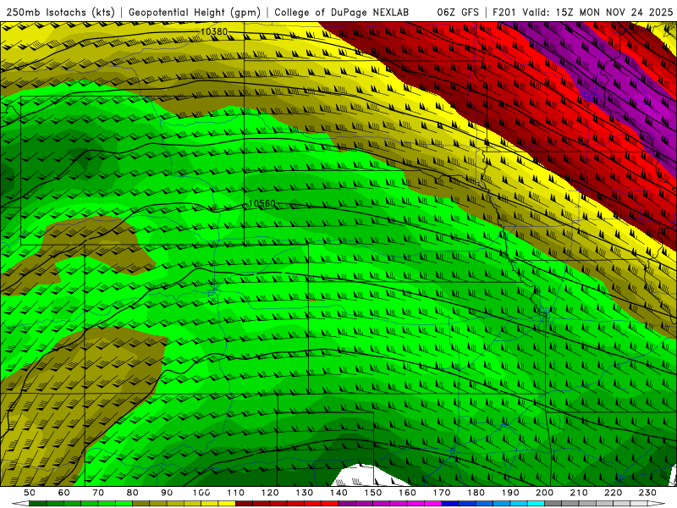
Task: Select the dark blue swatch right of 170
Action: tap(450, 503)
